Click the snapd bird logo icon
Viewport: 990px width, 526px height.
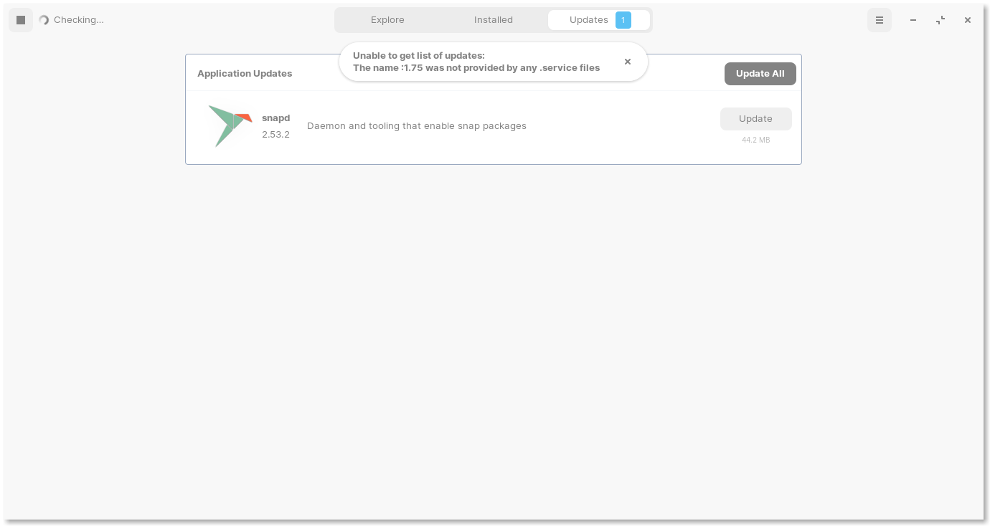[x=230, y=125]
